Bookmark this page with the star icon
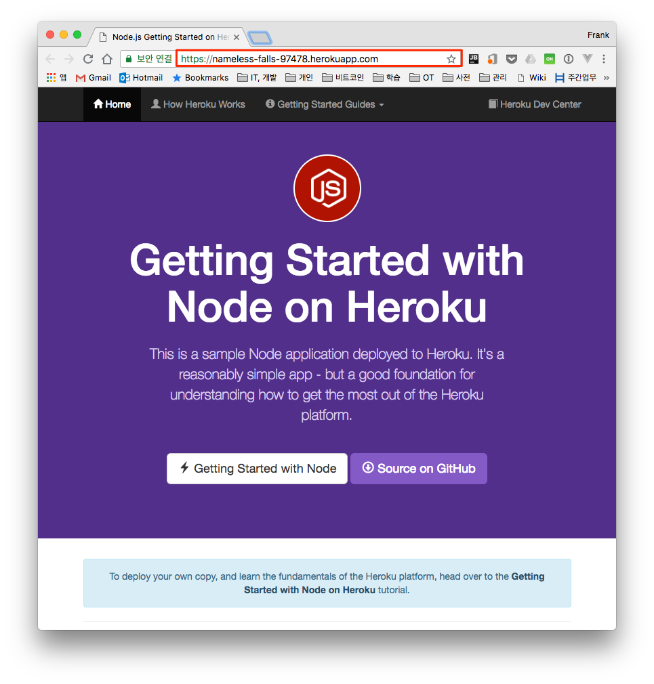 tap(451, 59)
